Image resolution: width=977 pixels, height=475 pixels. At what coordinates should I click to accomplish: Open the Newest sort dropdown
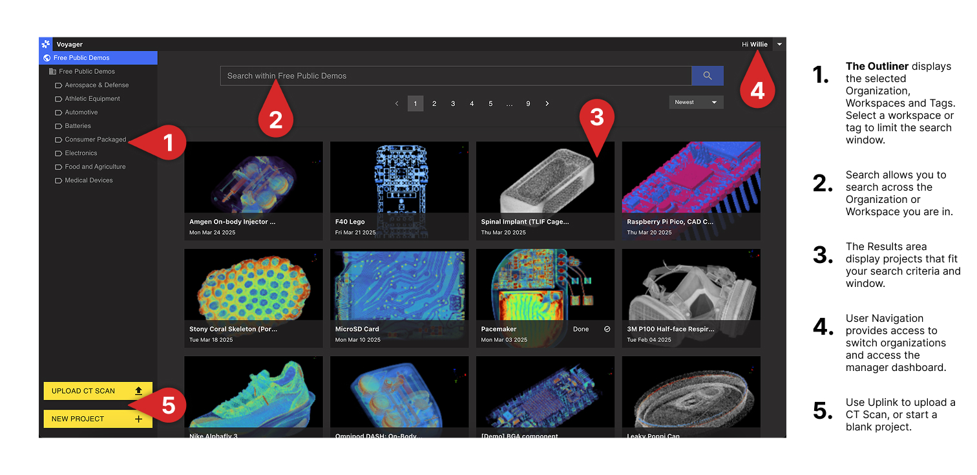click(697, 102)
